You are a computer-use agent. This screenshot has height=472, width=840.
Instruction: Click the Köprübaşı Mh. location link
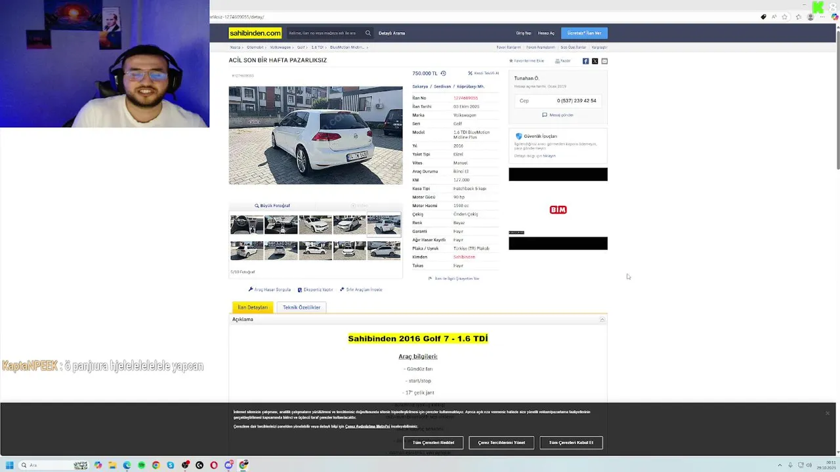(x=471, y=87)
